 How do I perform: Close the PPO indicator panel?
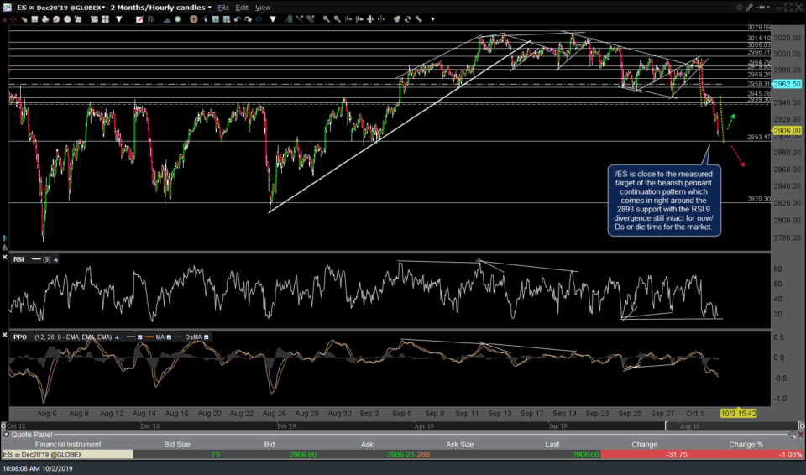[x=5, y=335]
